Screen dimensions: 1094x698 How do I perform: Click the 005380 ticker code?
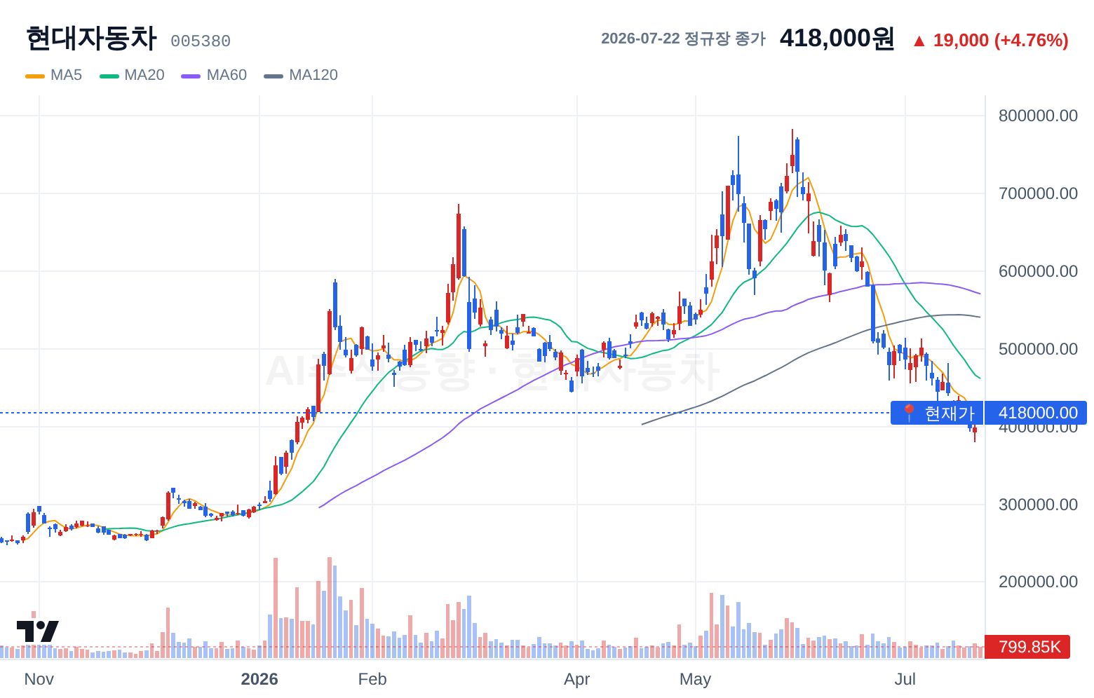(x=201, y=41)
